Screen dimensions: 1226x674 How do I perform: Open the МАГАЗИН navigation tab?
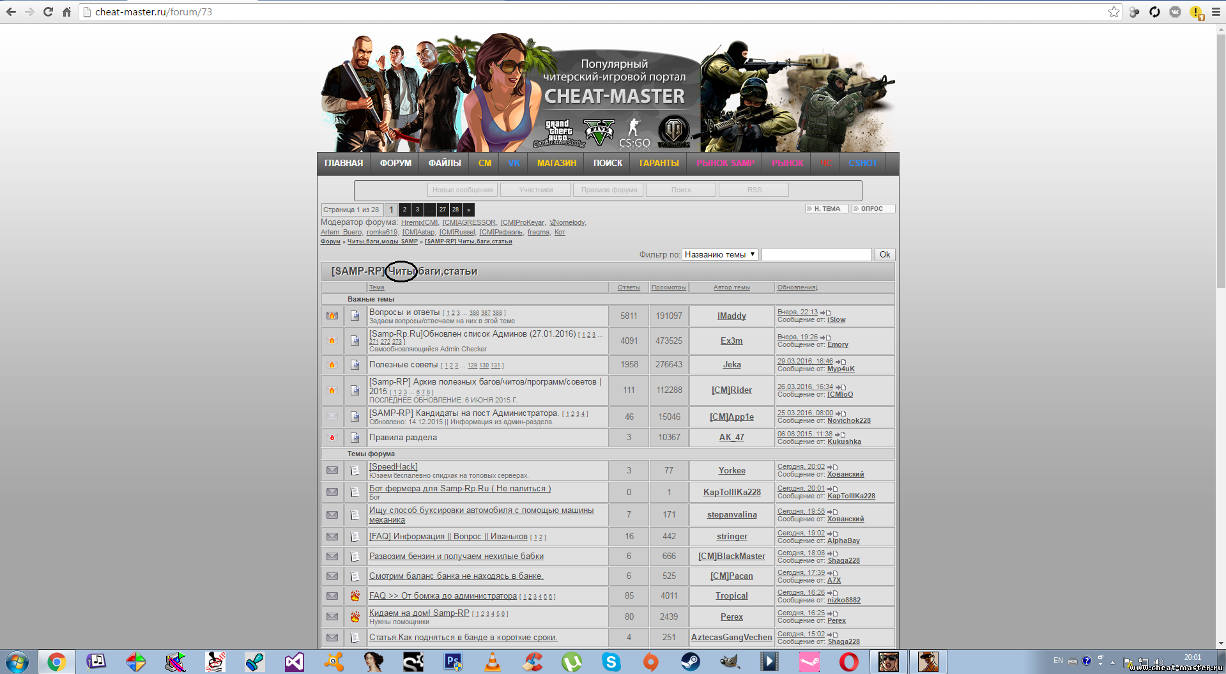556,163
